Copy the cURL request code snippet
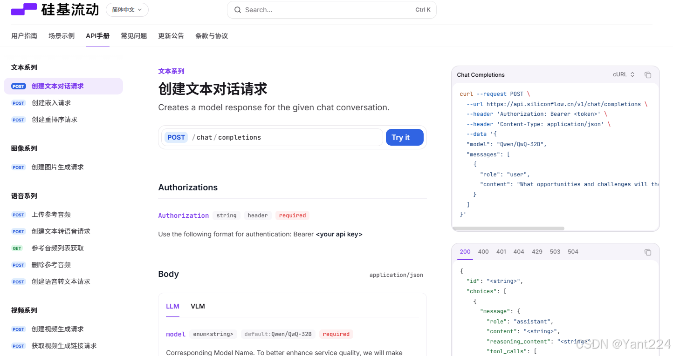The height and width of the screenshot is (356, 673). click(x=648, y=74)
